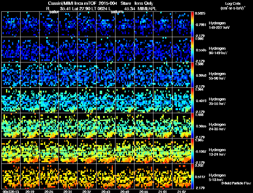Image resolution: width=253 pixels, height=193 pixels.
Task: Click the '20:43' time label
Action: (106, 191)
